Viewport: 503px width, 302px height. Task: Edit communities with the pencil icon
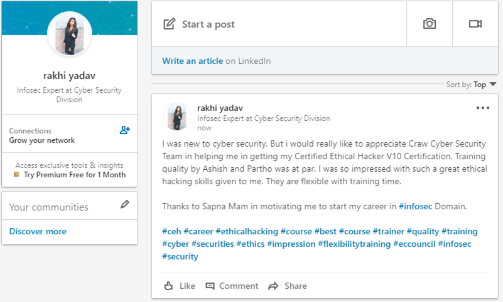[x=125, y=204]
